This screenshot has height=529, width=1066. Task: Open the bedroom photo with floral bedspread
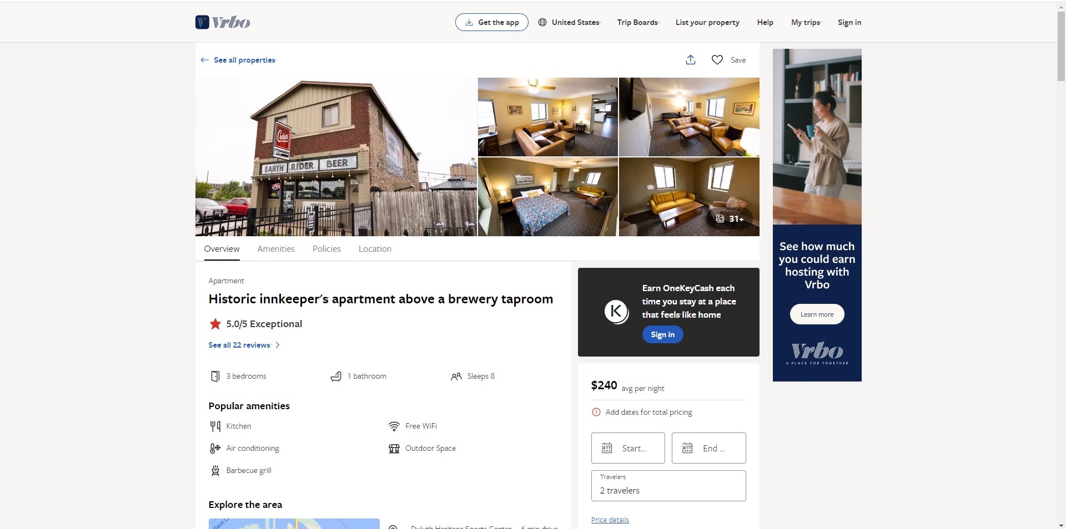coord(548,197)
